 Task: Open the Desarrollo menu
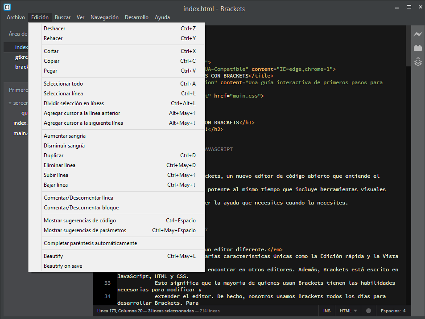(x=136, y=17)
